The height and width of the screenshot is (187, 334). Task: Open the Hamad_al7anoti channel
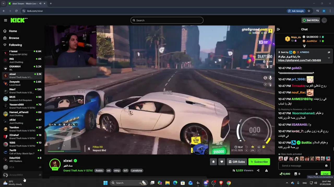pyautogui.click(x=22, y=114)
